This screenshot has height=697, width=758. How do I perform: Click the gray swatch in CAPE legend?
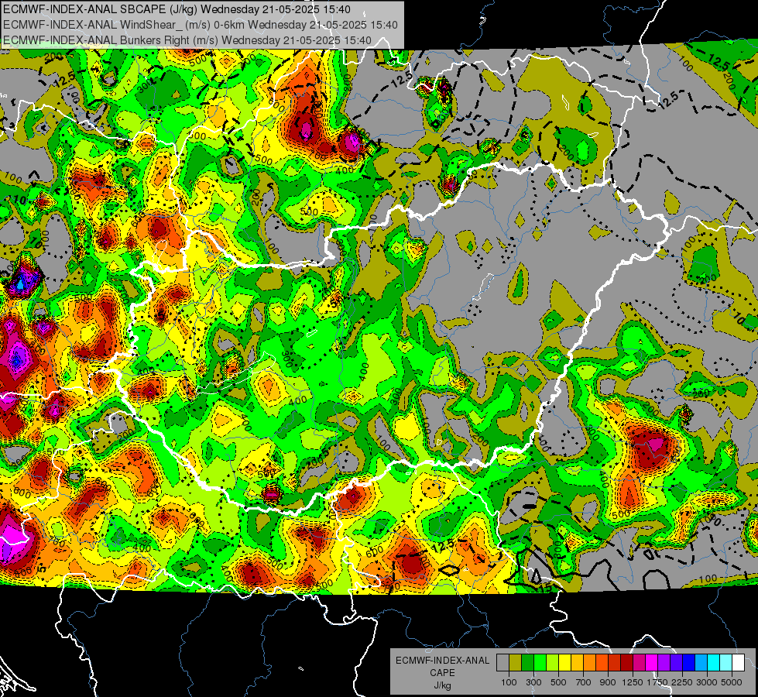pos(502,663)
